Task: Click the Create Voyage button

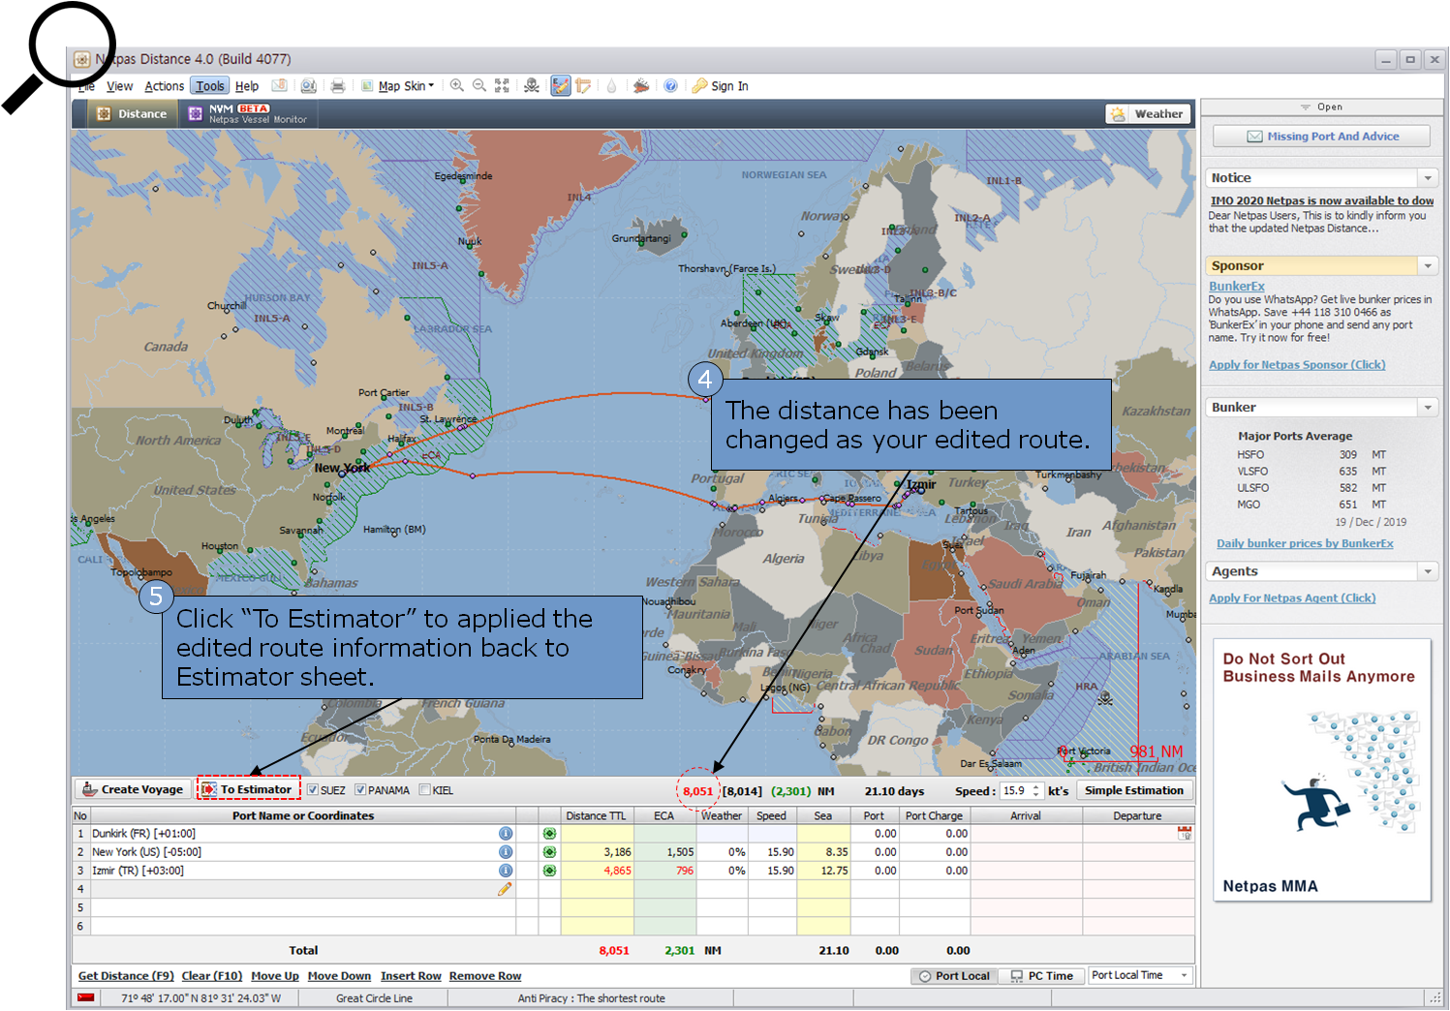Action: (133, 790)
